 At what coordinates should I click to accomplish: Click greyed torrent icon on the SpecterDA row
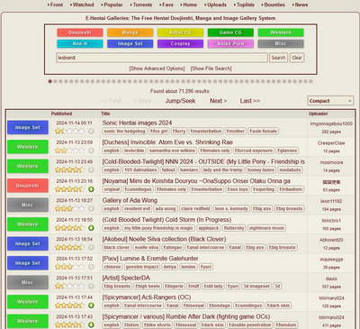tap(91, 286)
